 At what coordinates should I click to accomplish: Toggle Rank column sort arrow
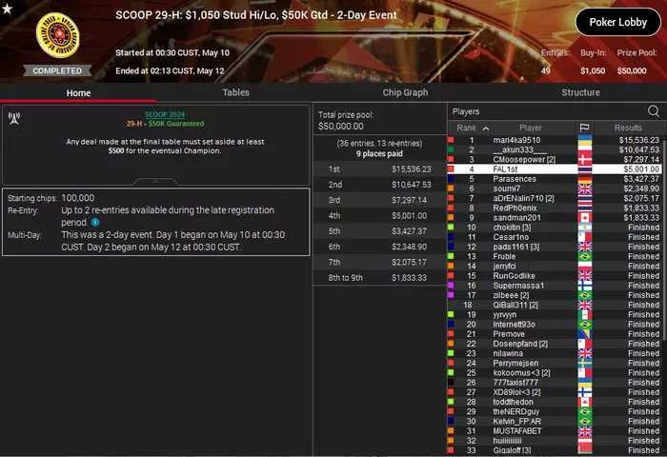point(486,128)
